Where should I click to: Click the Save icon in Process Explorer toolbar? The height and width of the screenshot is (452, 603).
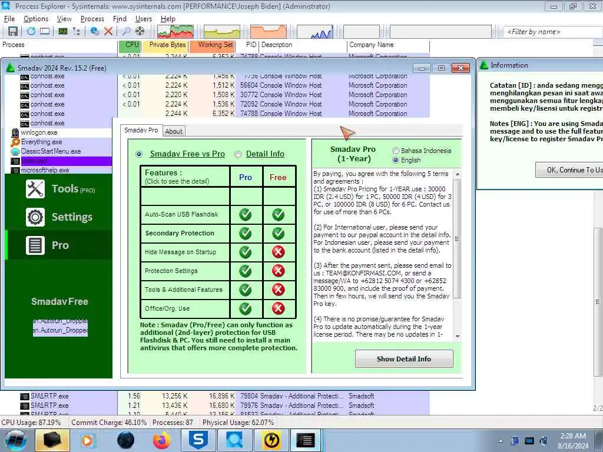(x=13, y=32)
